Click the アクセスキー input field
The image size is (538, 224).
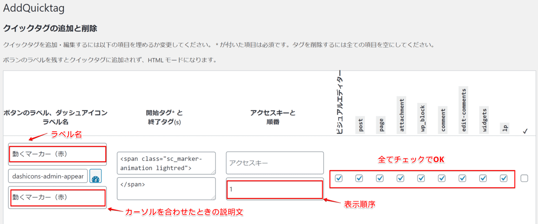point(275,163)
